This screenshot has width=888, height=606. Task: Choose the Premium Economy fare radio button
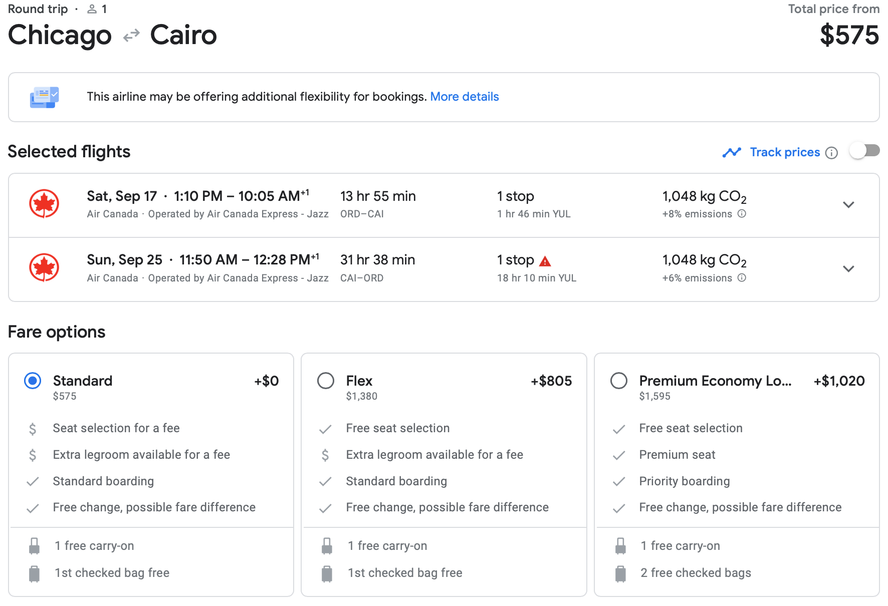click(x=619, y=381)
